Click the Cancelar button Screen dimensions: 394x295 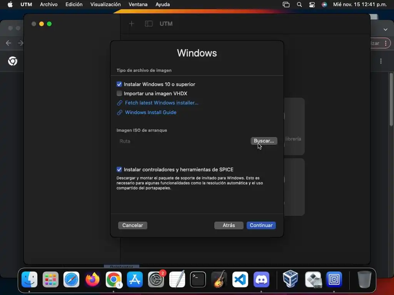[x=132, y=225]
